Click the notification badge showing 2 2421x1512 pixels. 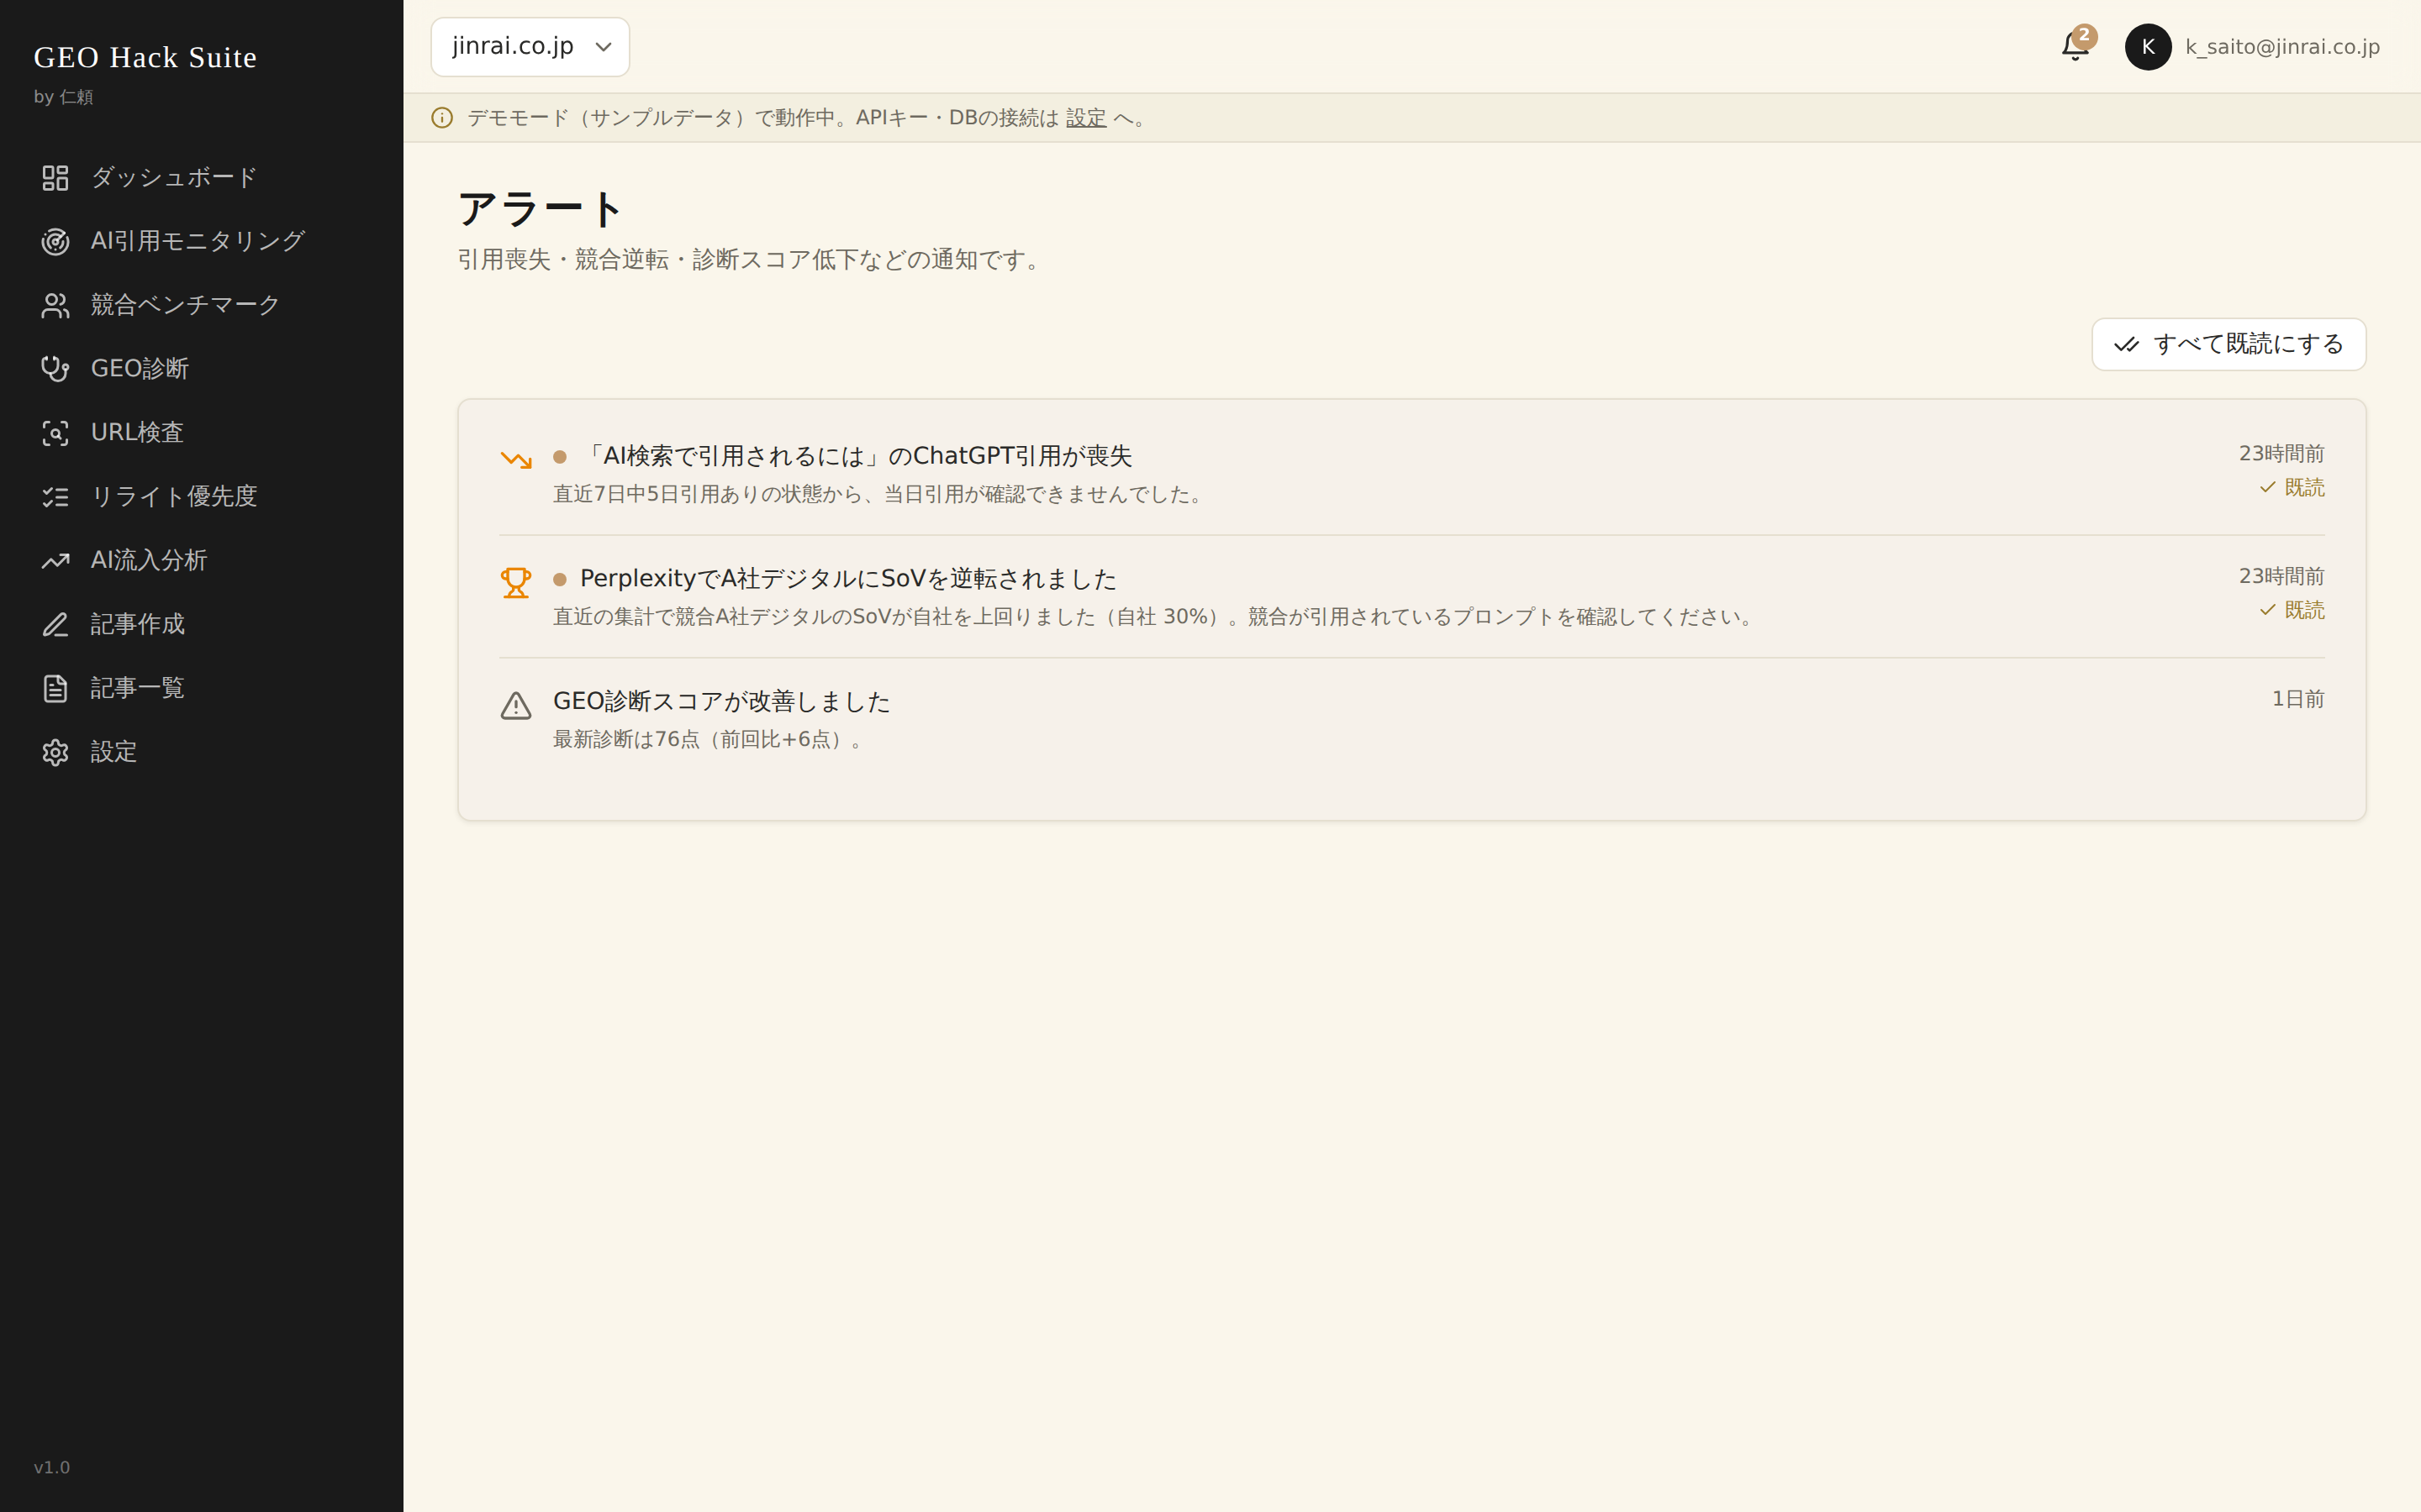click(2084, 36)
